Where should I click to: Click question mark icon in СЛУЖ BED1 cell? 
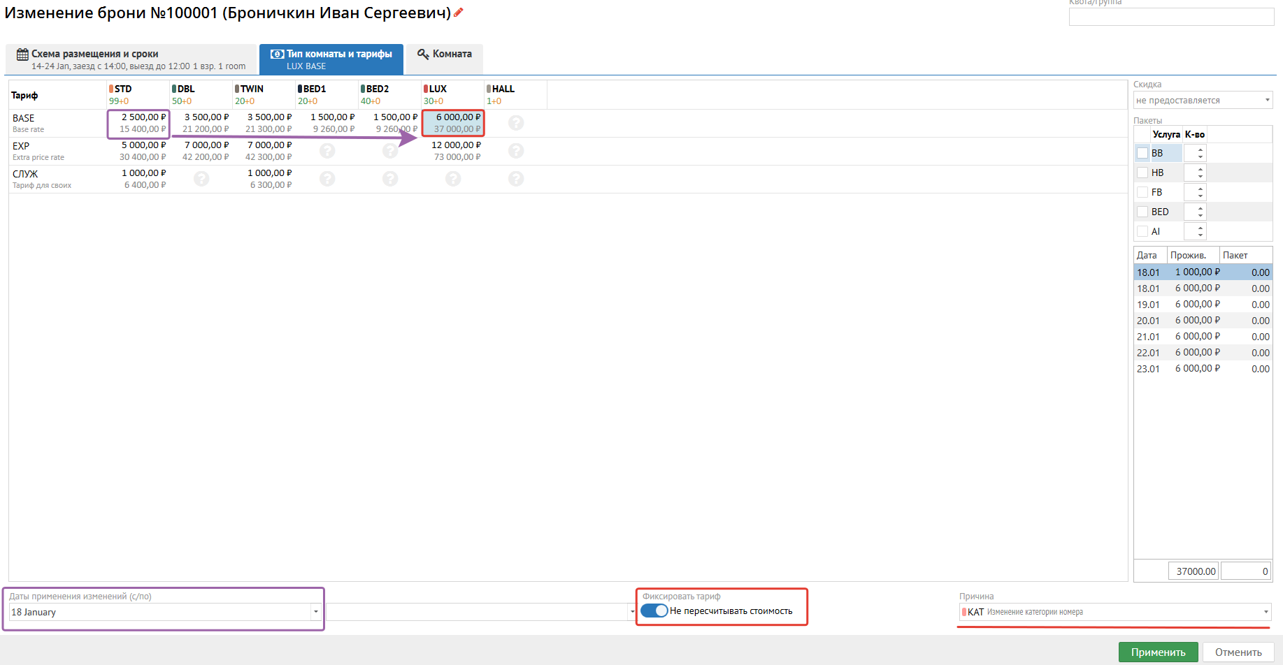tap(327, 179)
